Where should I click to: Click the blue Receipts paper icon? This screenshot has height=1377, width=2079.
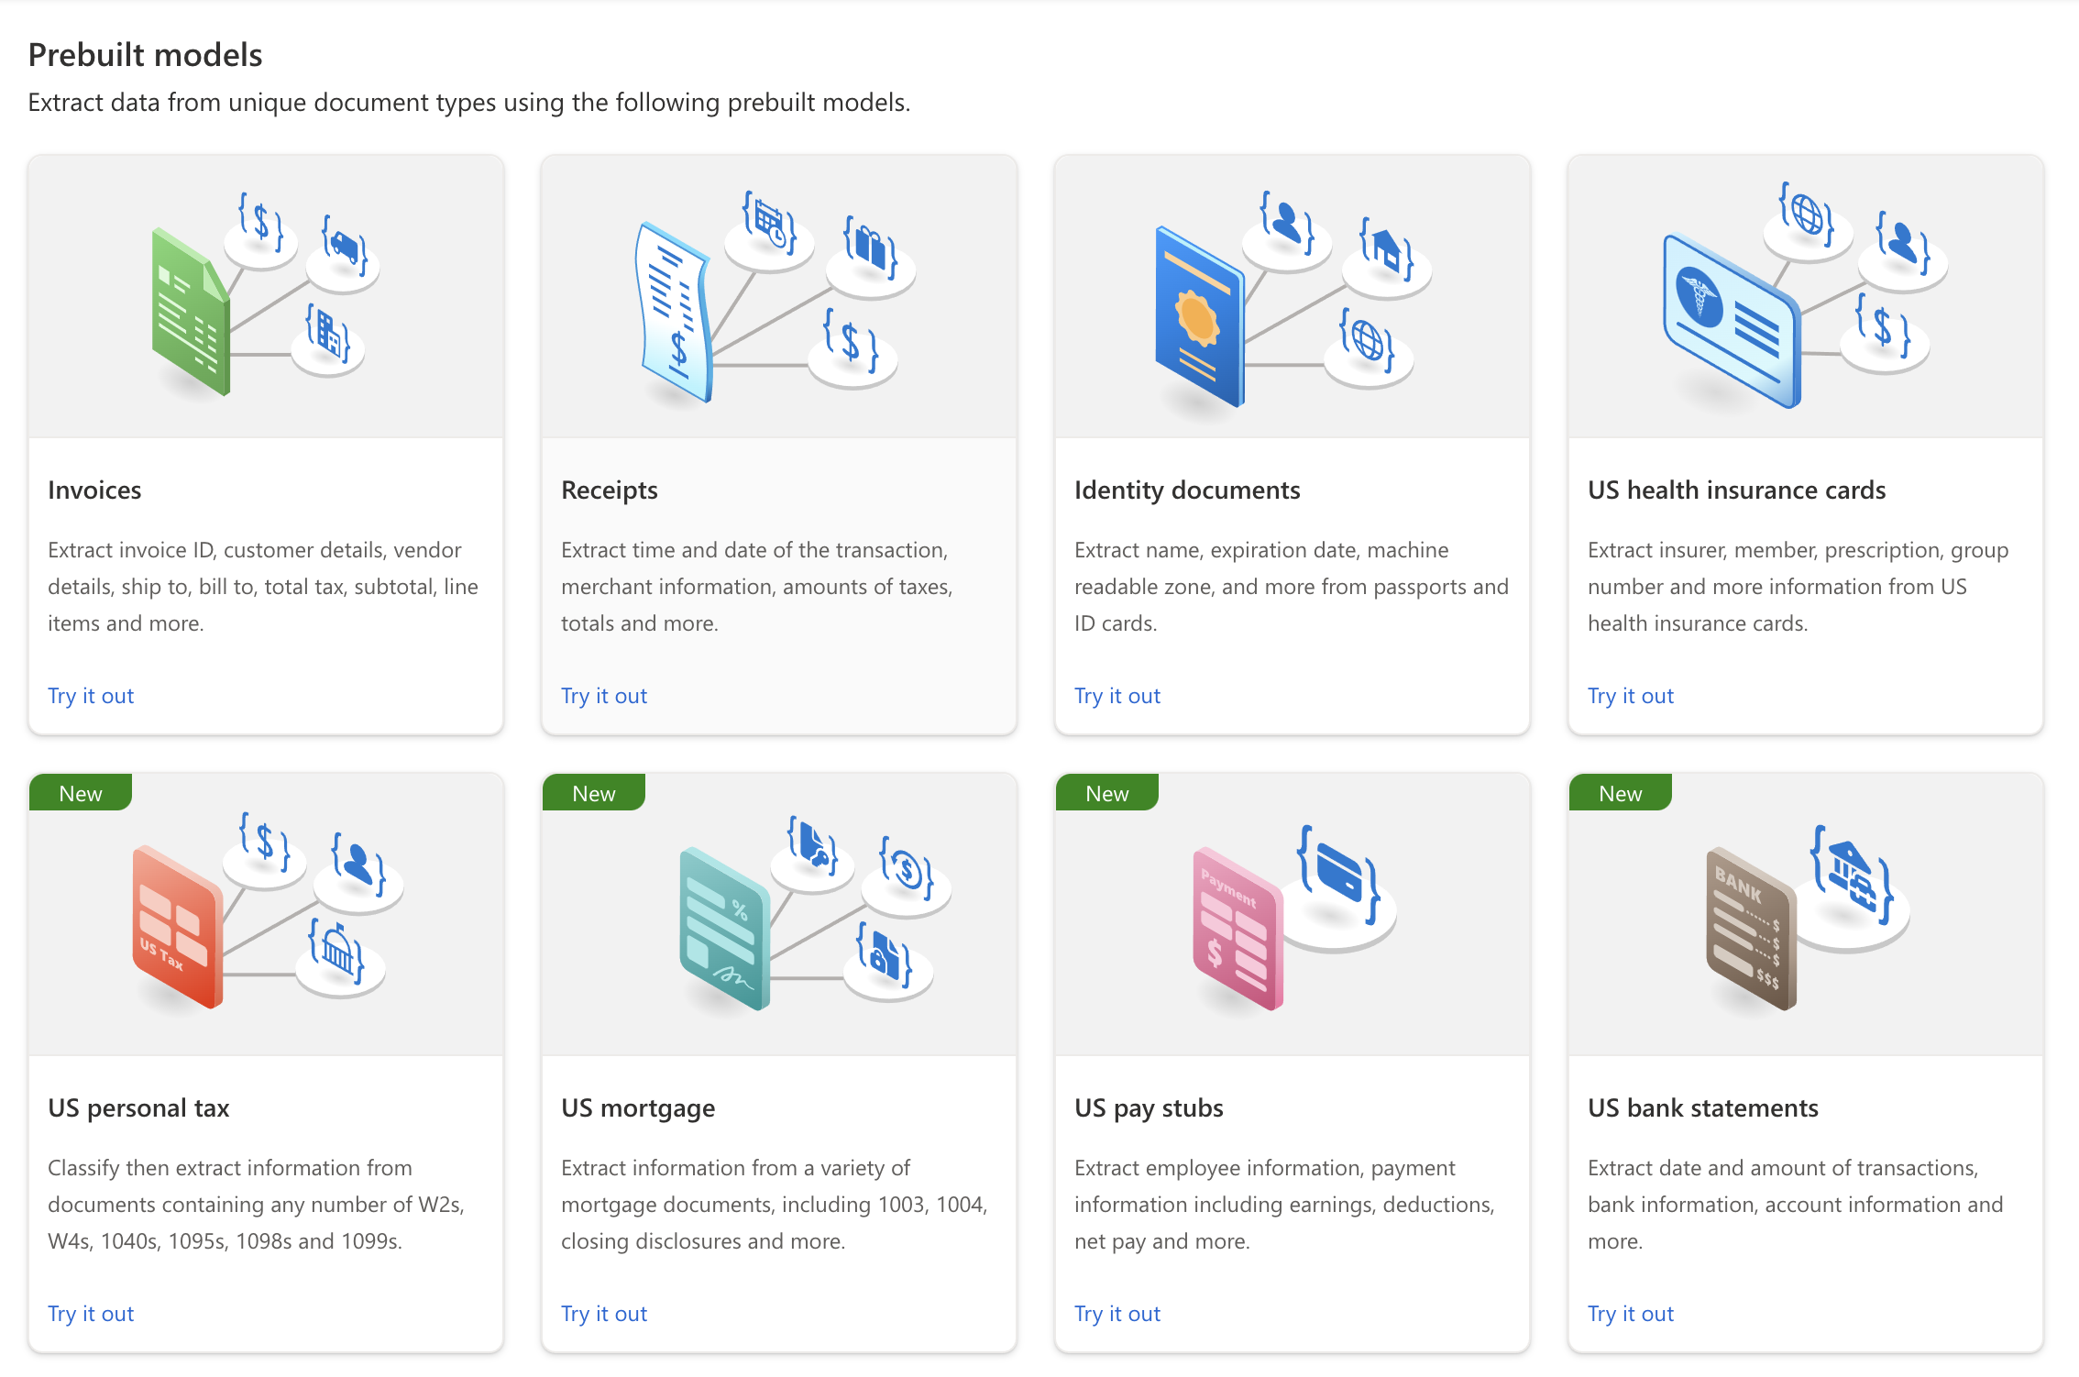(x=675, y=314)
